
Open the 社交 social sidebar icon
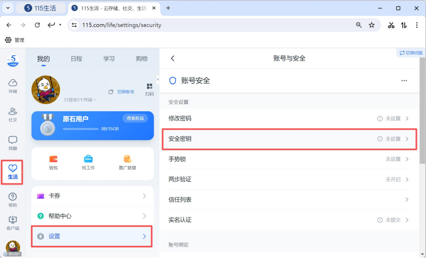point(13,114)
